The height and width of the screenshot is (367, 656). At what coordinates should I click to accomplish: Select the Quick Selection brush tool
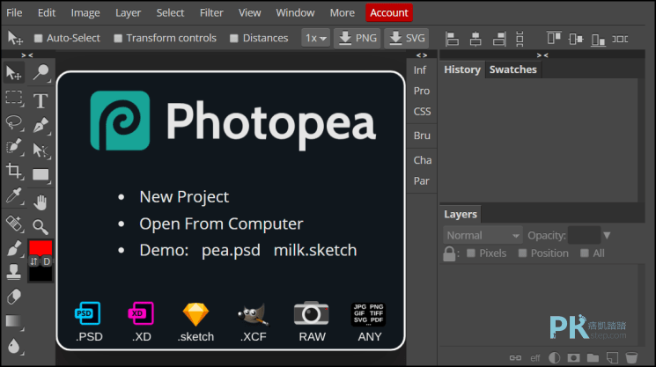tap(14, 147)
